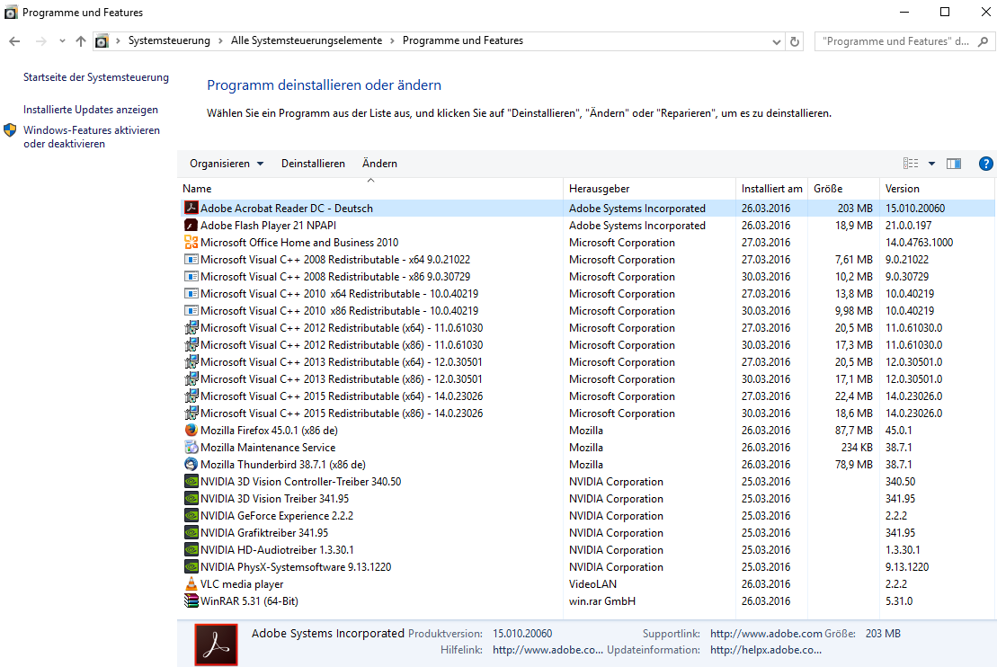Viewport: 997px width, 667px height.
Task: Click the Deinstallieren toolbar button
Action: pos(313,164)
